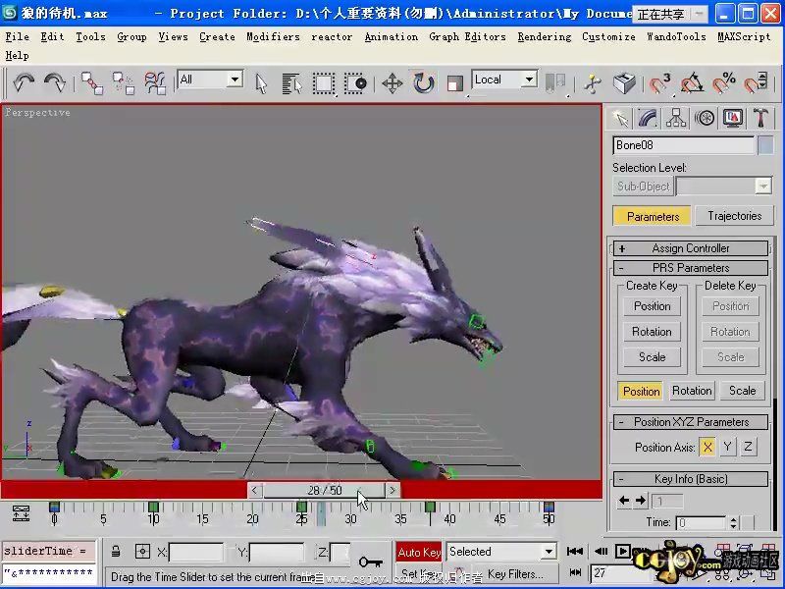Image resolution: width=785 pixels, height=589 pixels.
Task: Open the Modifiers menu
Action: pyautogui.click(x=273, y=36)
